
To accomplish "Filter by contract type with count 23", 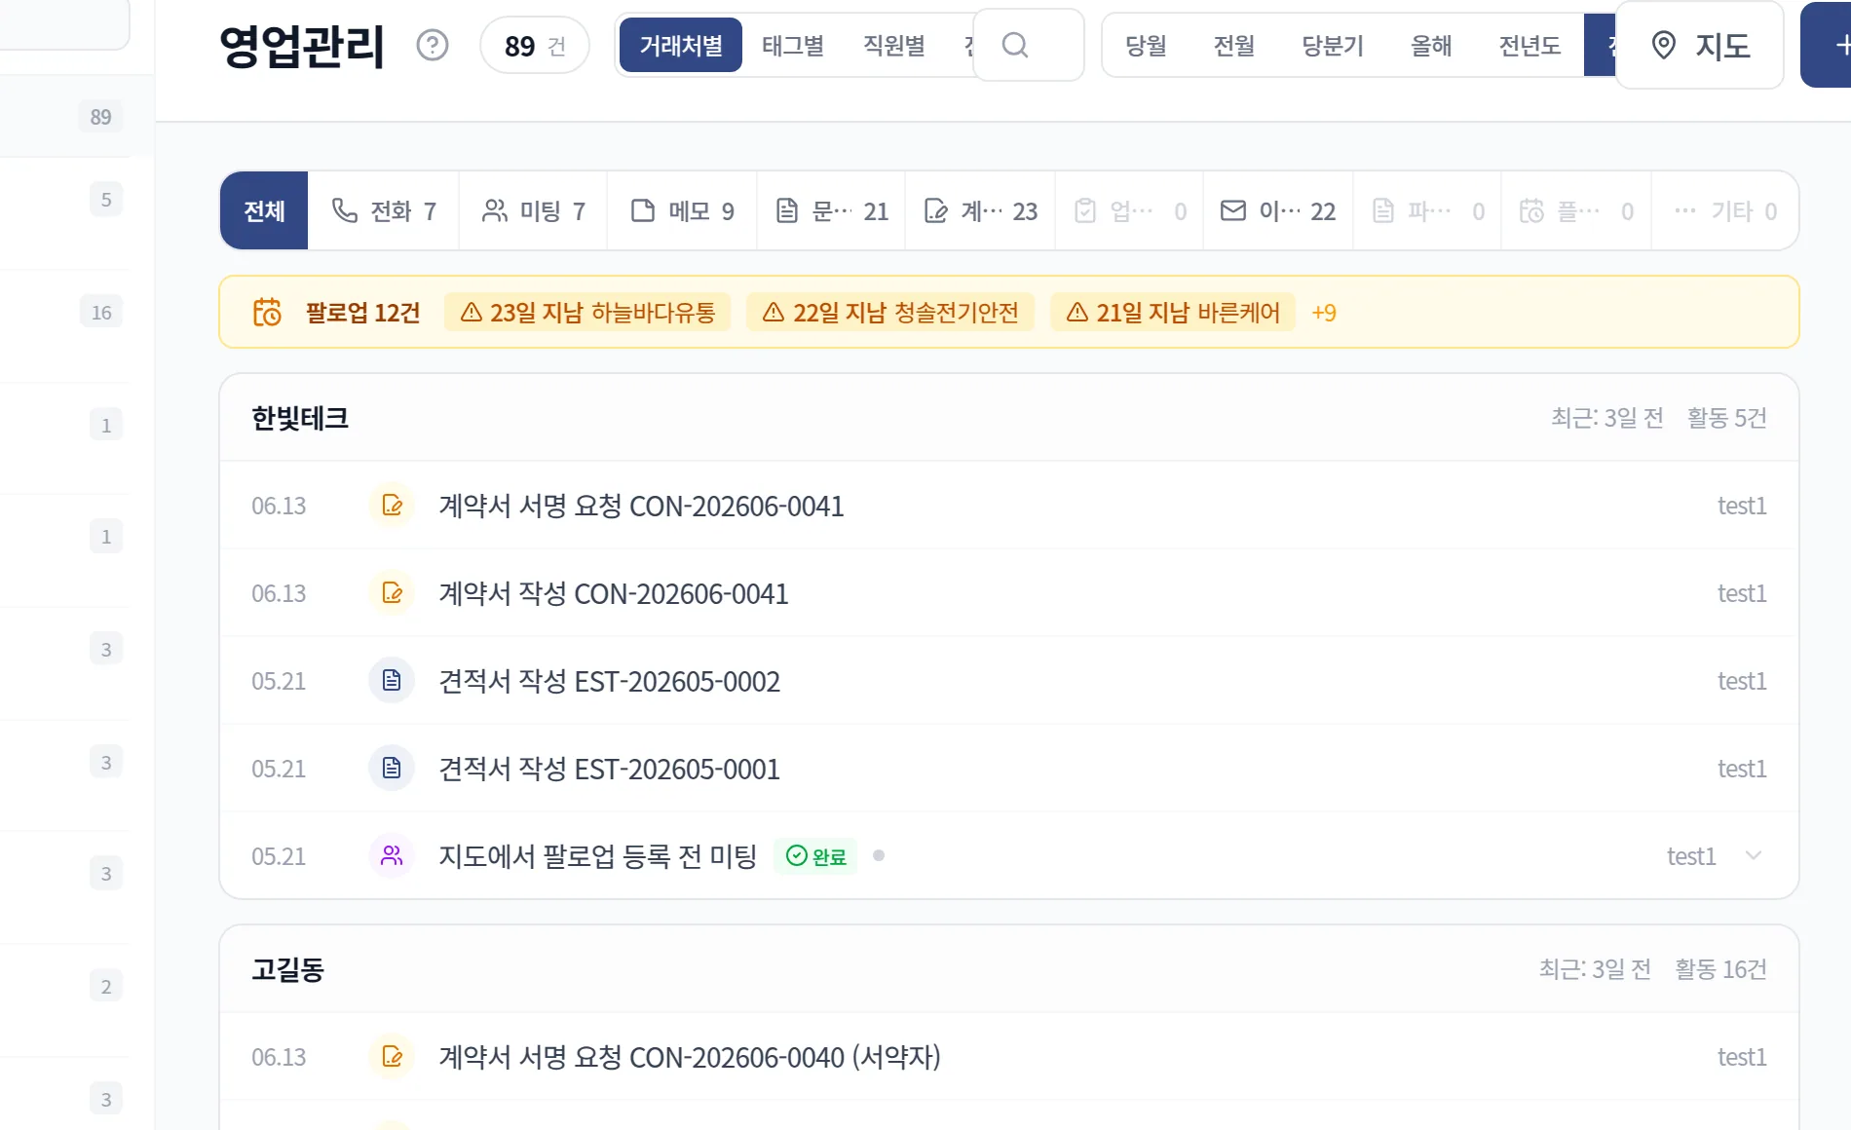I will [x=980, y=210].
